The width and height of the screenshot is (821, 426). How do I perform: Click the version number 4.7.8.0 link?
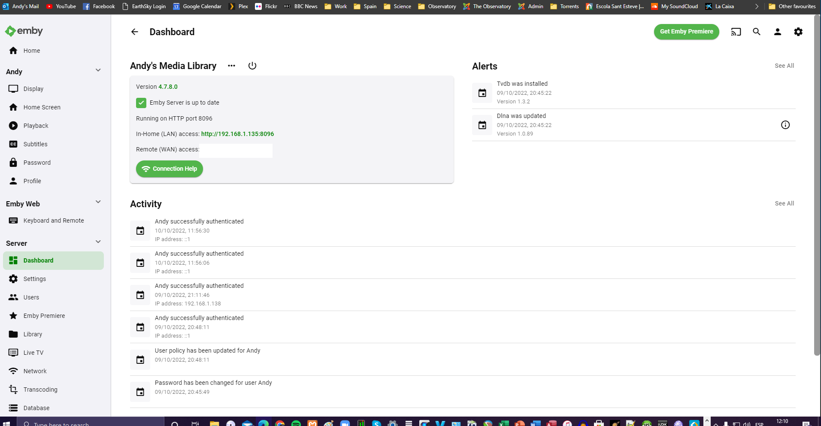[168, 87]
